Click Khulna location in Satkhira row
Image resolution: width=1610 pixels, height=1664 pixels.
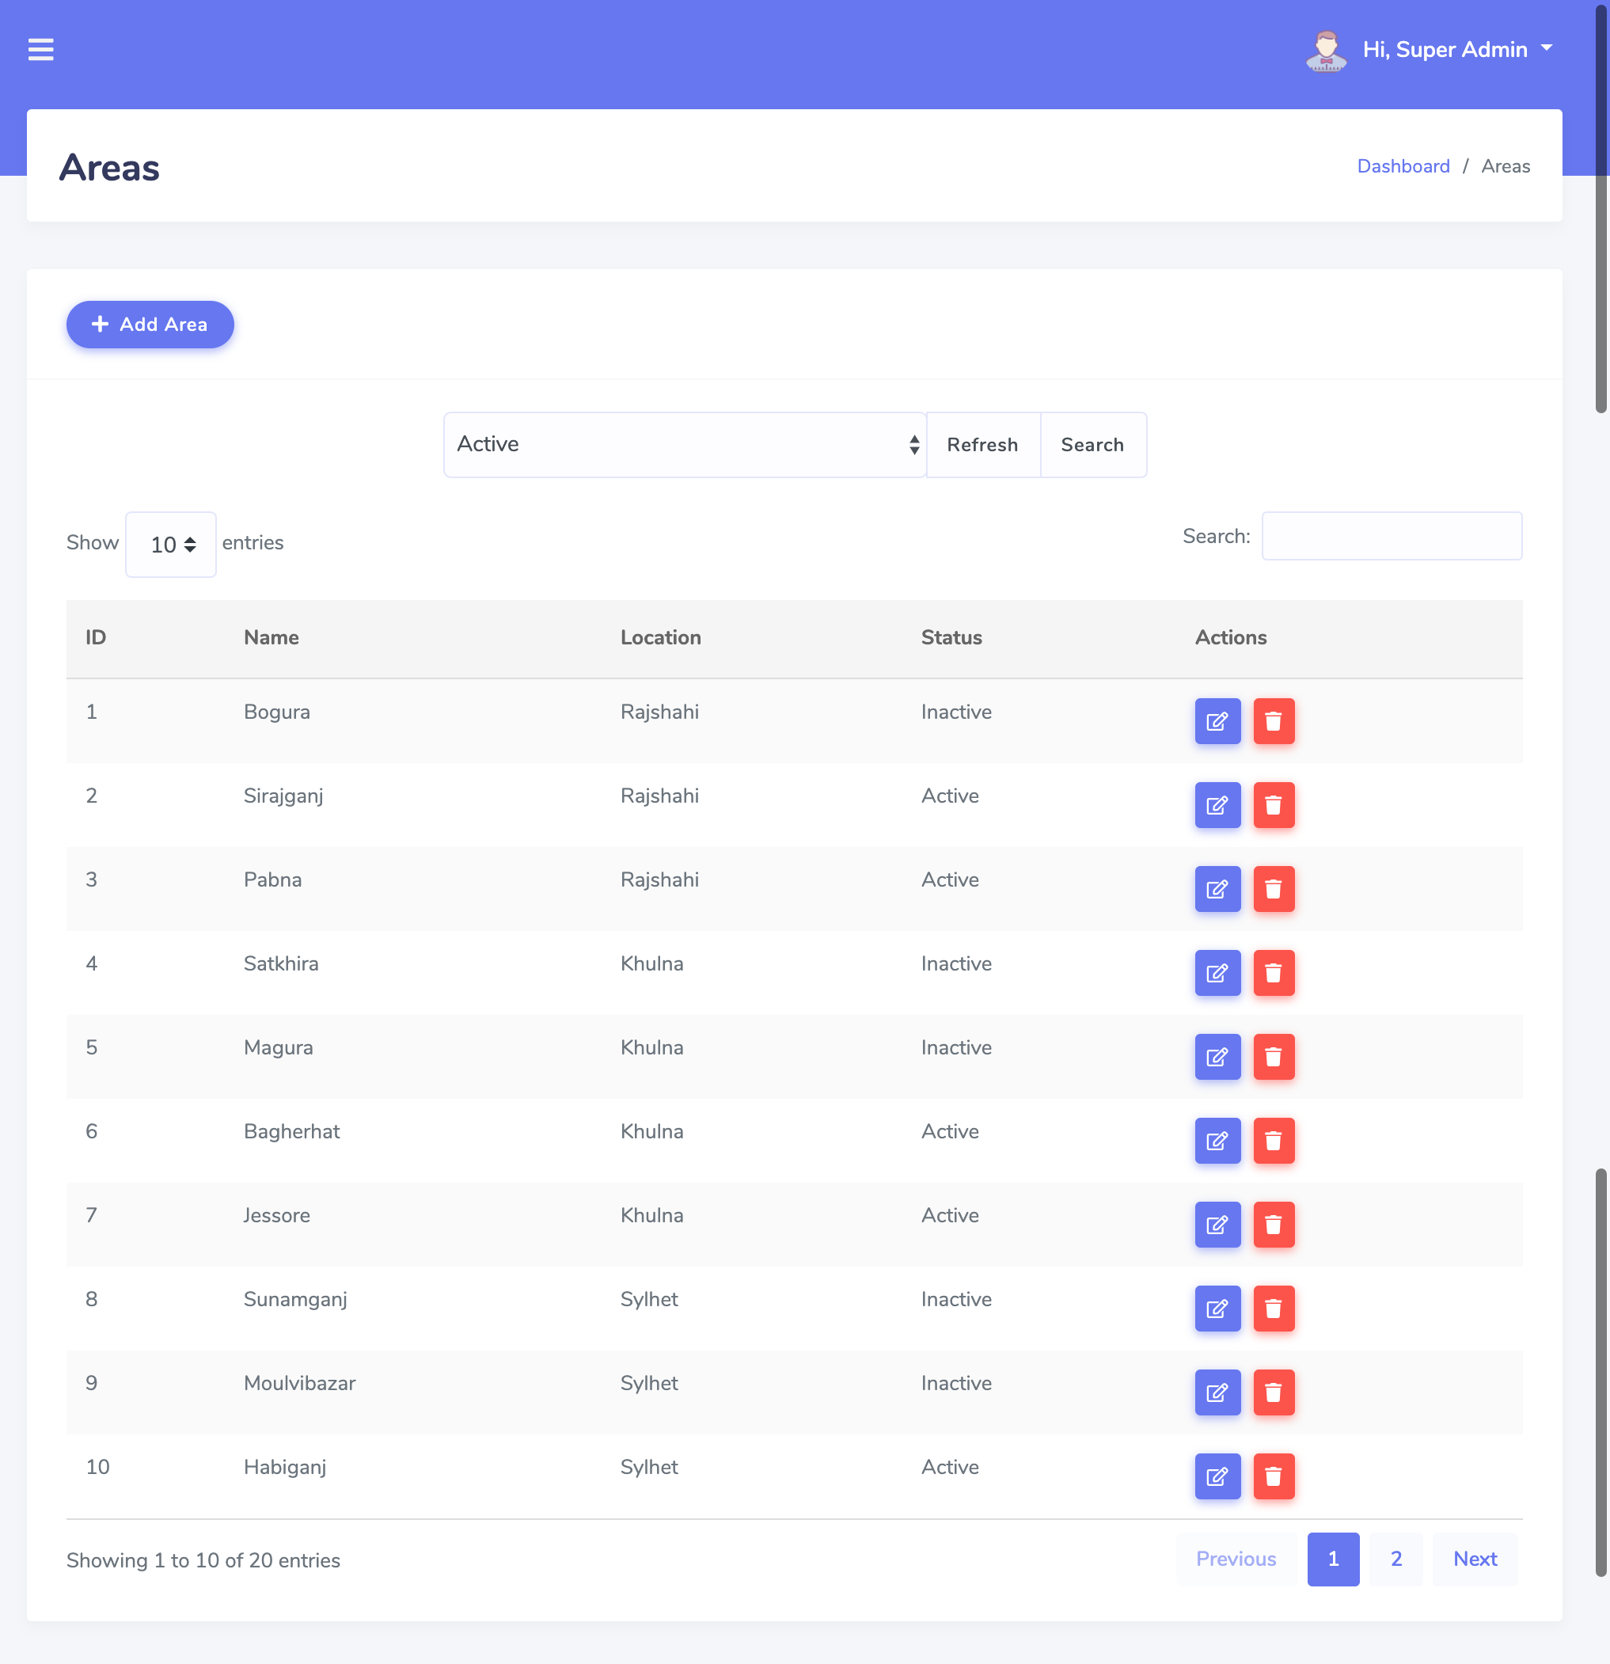[651, 963]
